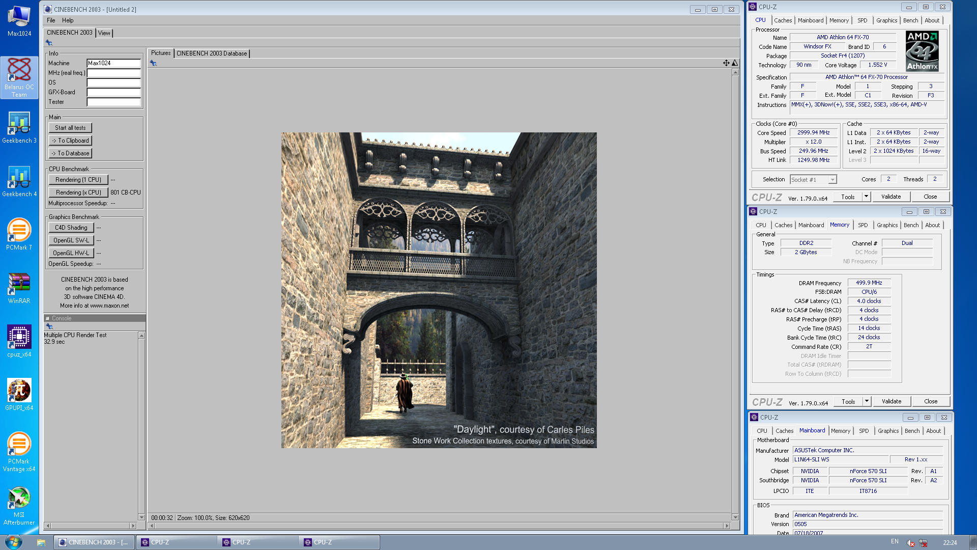Click the pin icon in Console panel
Image resolution: width=977 pixels, height=550 pixels.
pyautogui.click(x=49, y=326)
